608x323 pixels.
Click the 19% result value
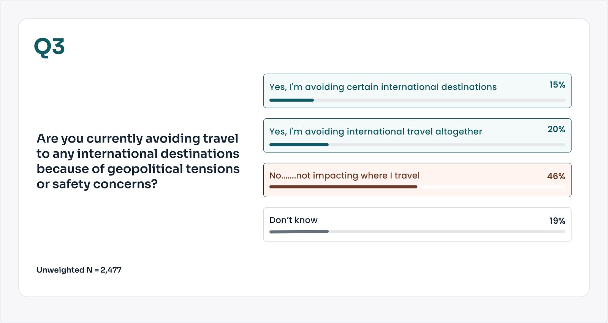pos(557,221)
